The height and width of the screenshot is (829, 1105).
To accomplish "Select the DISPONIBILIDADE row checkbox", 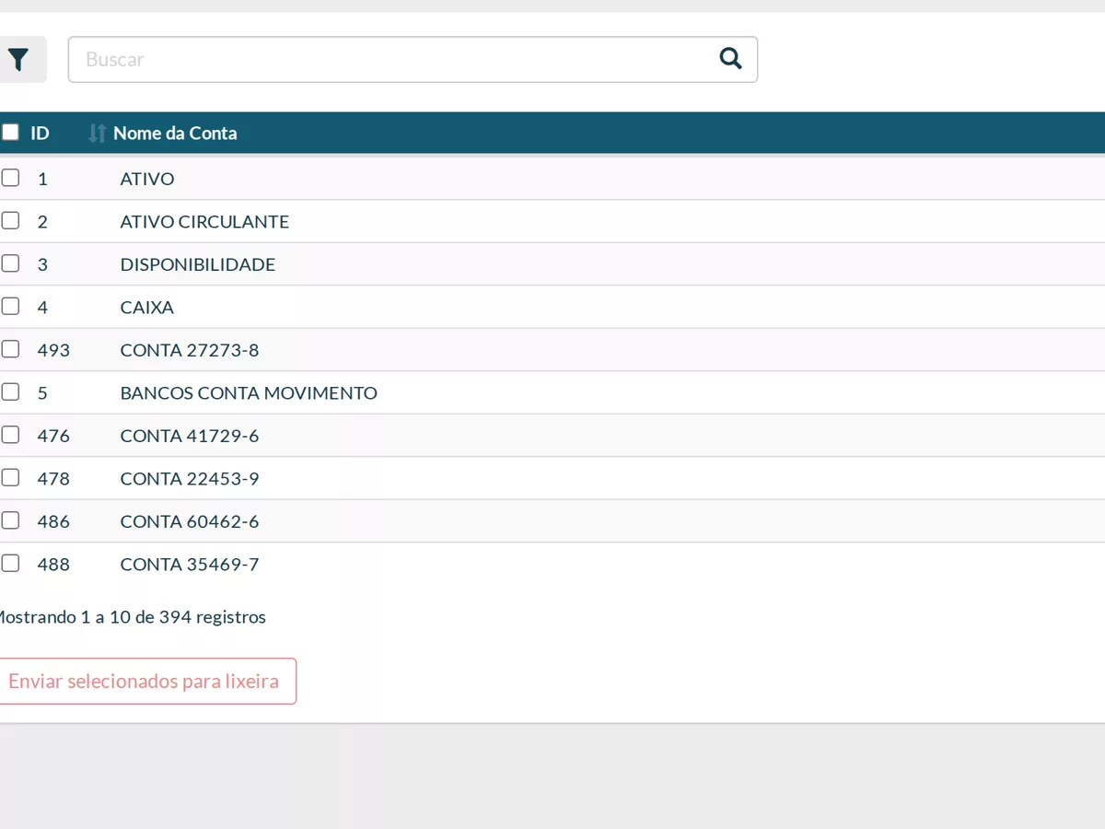I will pos(10,263).
